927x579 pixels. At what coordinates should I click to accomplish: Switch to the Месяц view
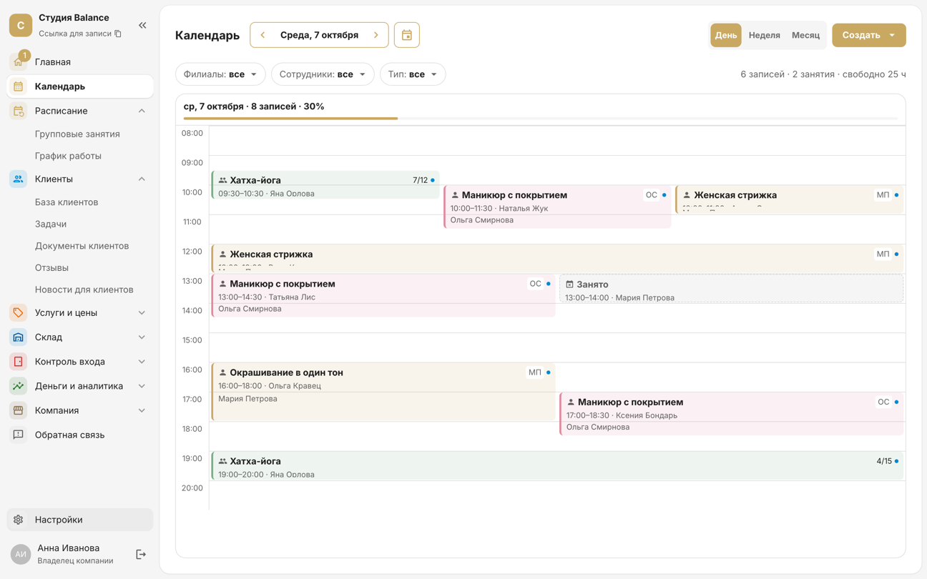coord(805,35)
